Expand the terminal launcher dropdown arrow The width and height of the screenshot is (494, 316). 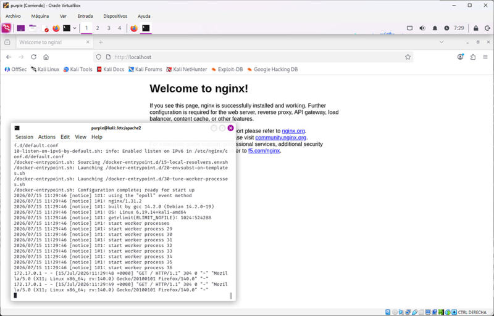75,28
